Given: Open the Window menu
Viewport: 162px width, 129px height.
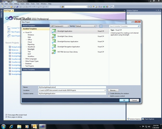Looking at the screenshot, I should click(x=44, y=4).
